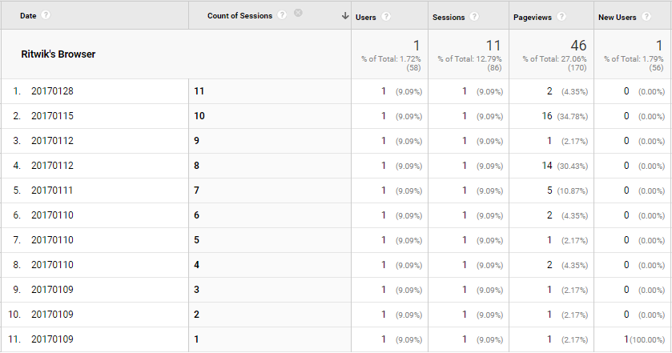Click the help icon beside Date header

point(46,15)
